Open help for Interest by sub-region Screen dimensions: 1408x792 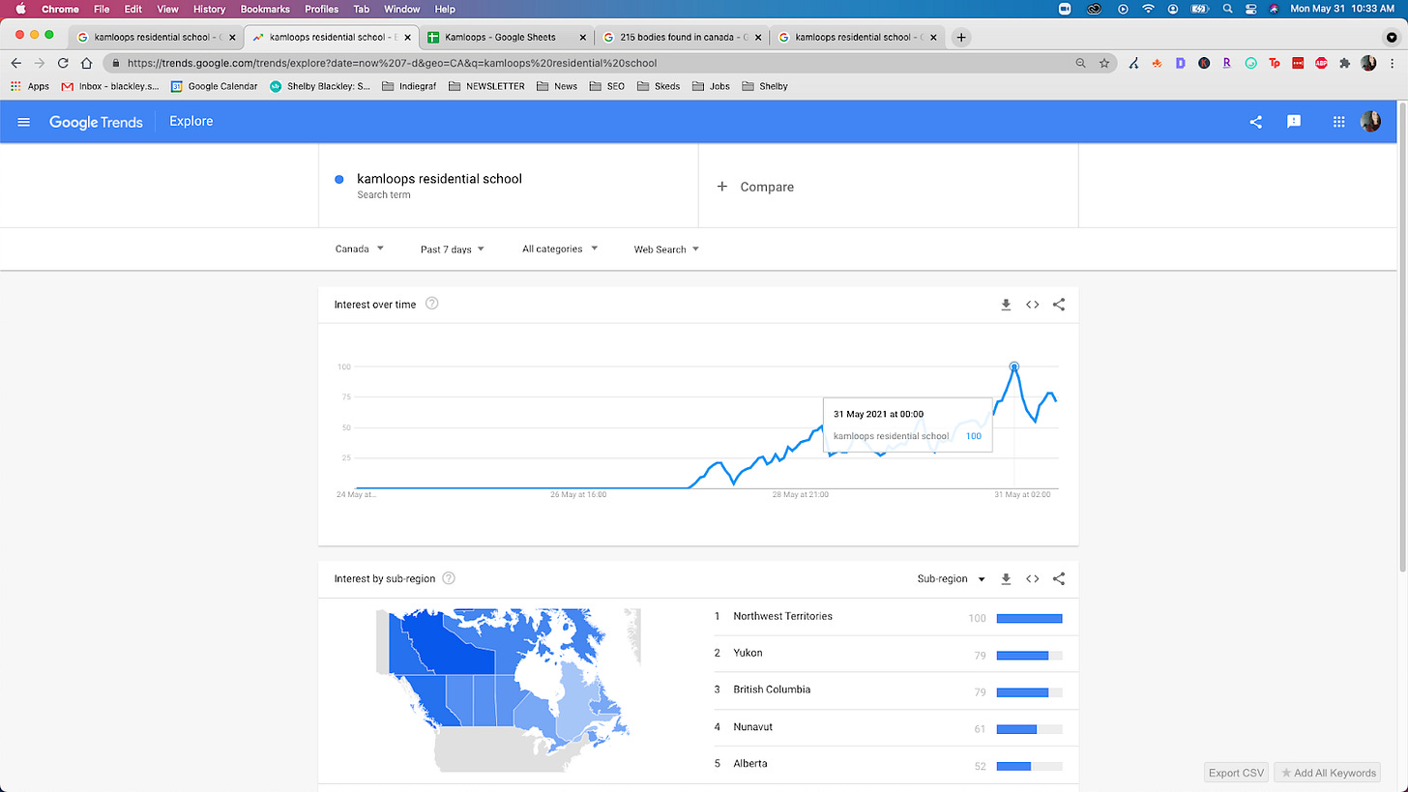449,578
